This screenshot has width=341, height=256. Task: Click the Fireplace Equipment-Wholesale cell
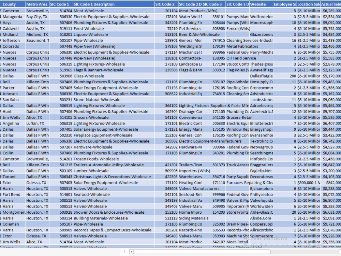pyautogui.click(x=114, y=136)
